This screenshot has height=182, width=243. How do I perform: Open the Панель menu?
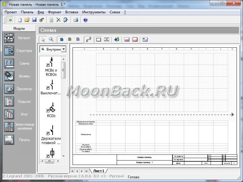pyautogui.click(x=27, y=12)
